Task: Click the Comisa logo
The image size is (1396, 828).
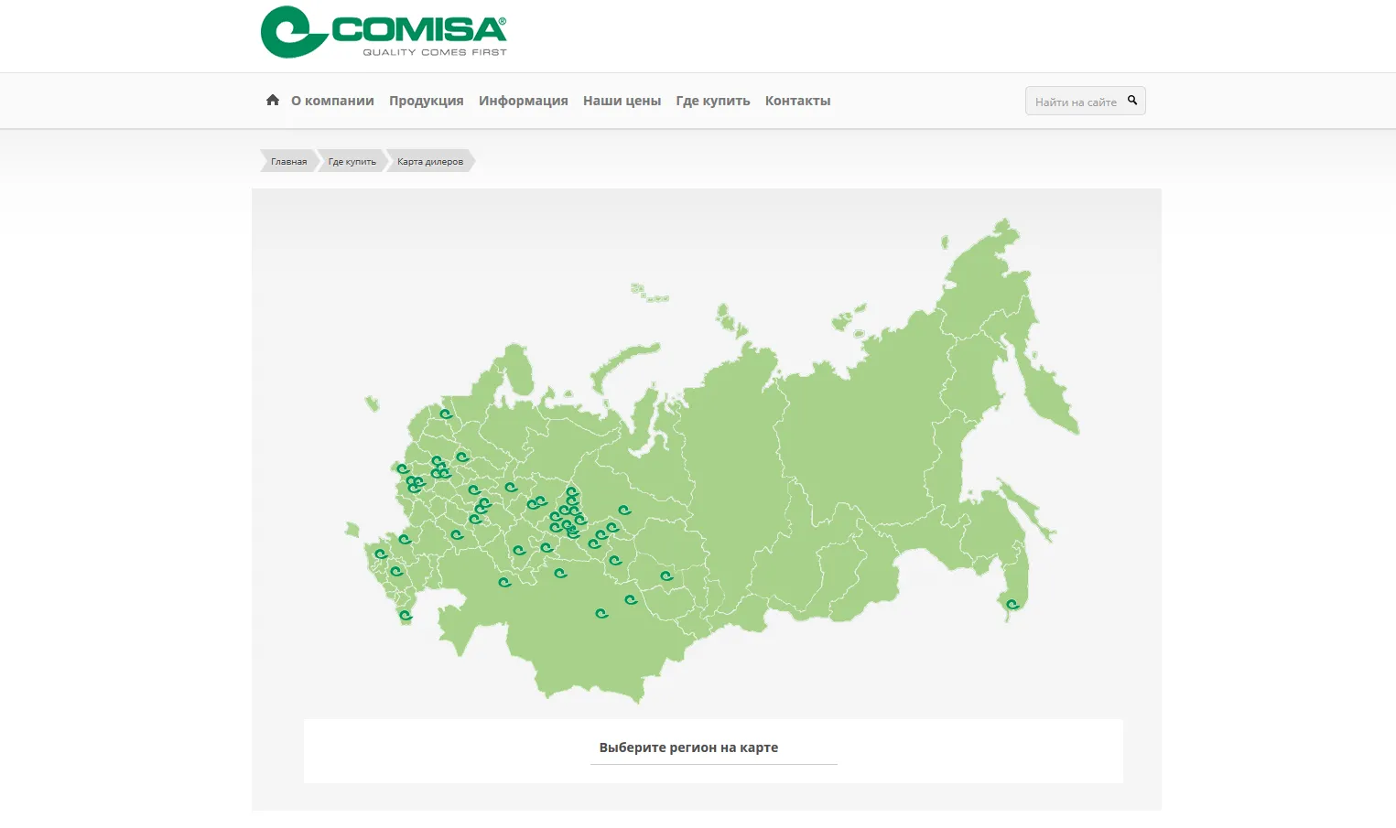Action: [x=384, y=32]
